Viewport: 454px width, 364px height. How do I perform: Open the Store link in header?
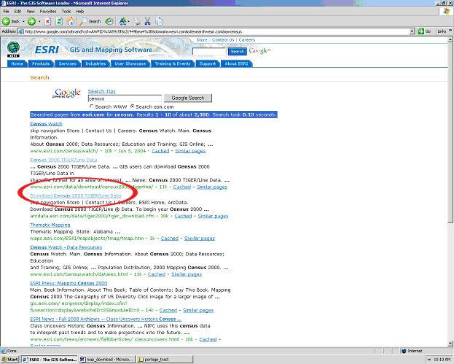point(202,39)
